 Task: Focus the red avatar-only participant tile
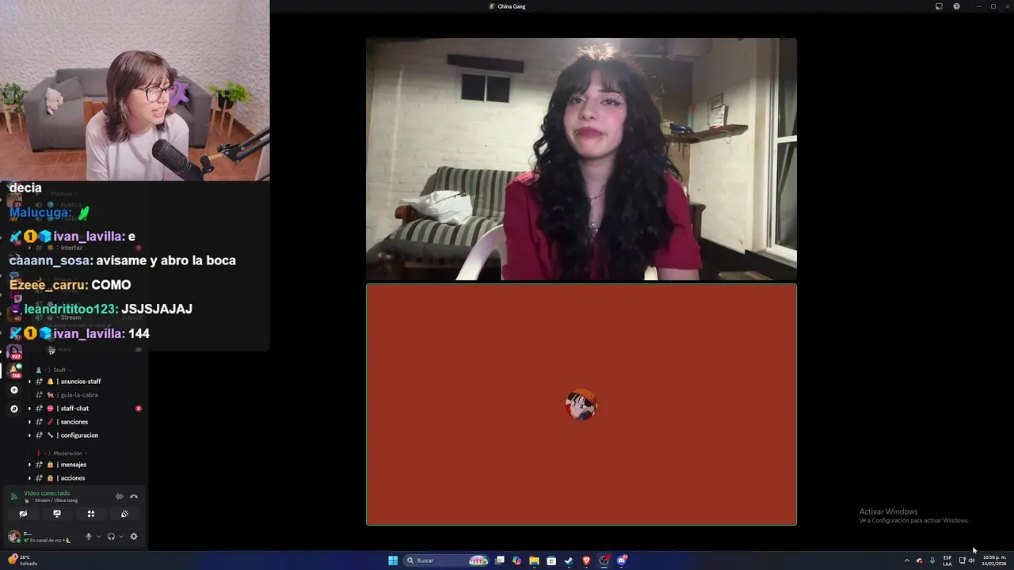581,405
